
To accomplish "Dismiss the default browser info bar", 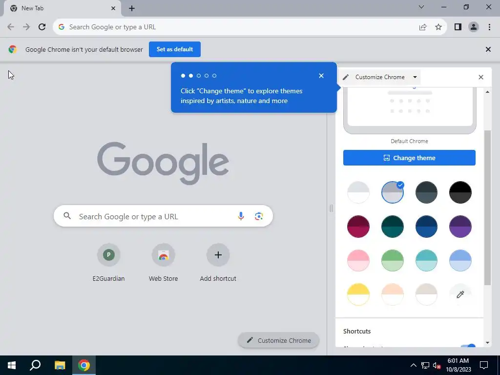I will click(x=488, y=49).
